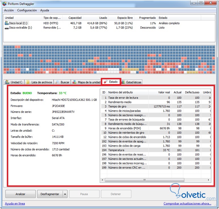The image size is (219, 209).
Task: Click the Analizar button
Action: tap(20, 194)
